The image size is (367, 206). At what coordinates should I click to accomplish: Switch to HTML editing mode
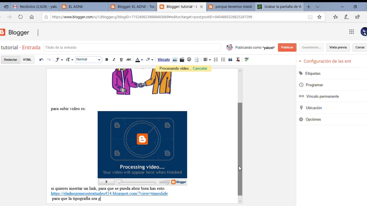[27, 60]
